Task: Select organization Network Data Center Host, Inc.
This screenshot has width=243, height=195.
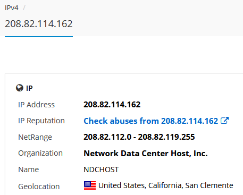Action: tap(146, 154)
